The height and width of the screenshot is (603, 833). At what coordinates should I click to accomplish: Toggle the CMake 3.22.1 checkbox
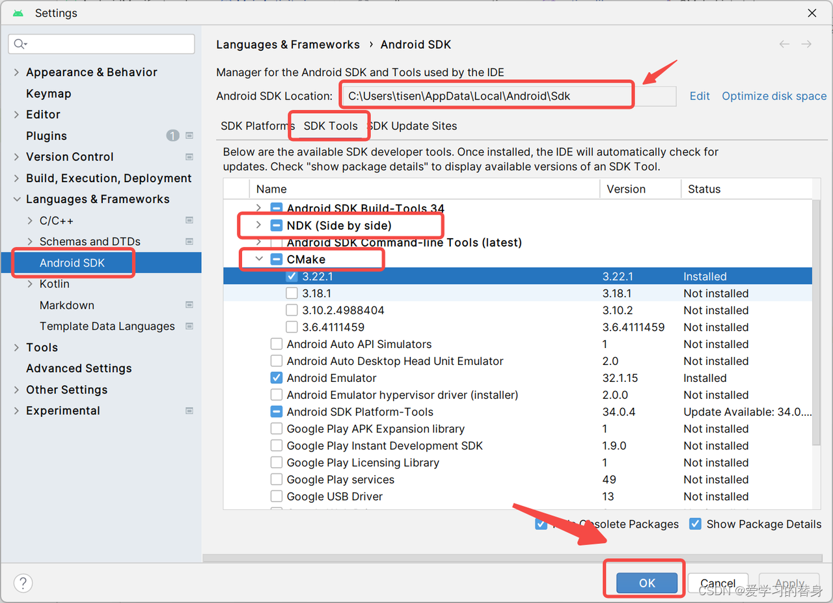coord(292,276)
